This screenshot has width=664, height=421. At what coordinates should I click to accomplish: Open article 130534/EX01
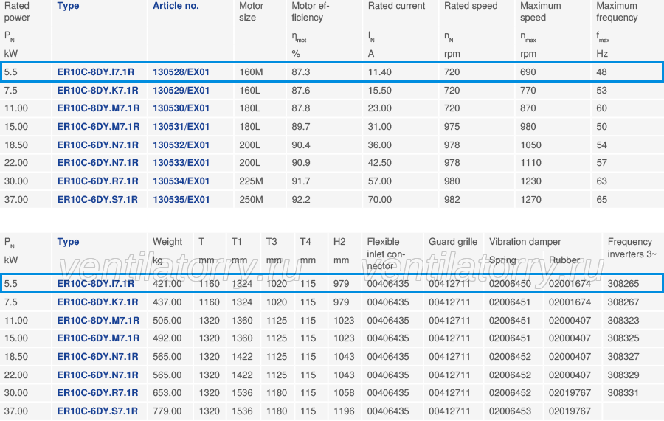coord(181,181)
